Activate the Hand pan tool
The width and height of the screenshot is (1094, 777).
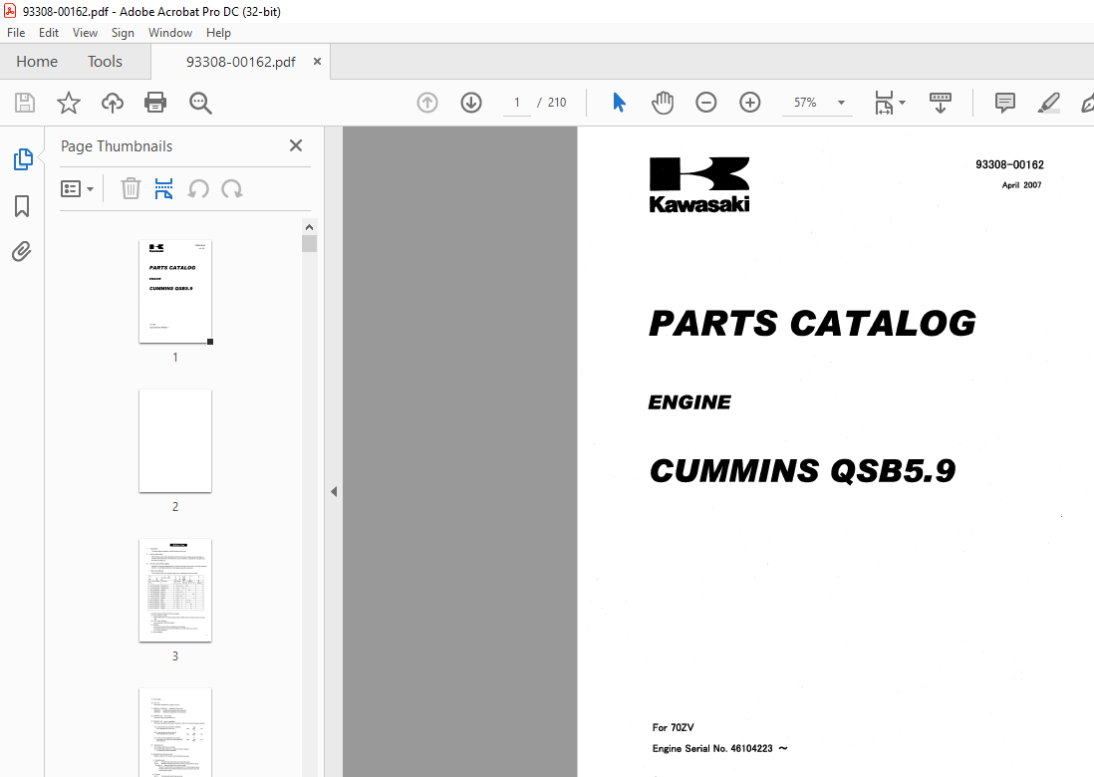(663, 103)
